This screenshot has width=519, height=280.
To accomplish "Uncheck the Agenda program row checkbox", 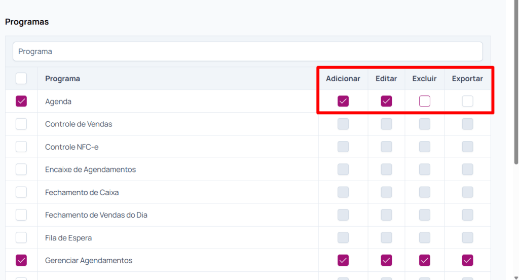I will 21,101.
